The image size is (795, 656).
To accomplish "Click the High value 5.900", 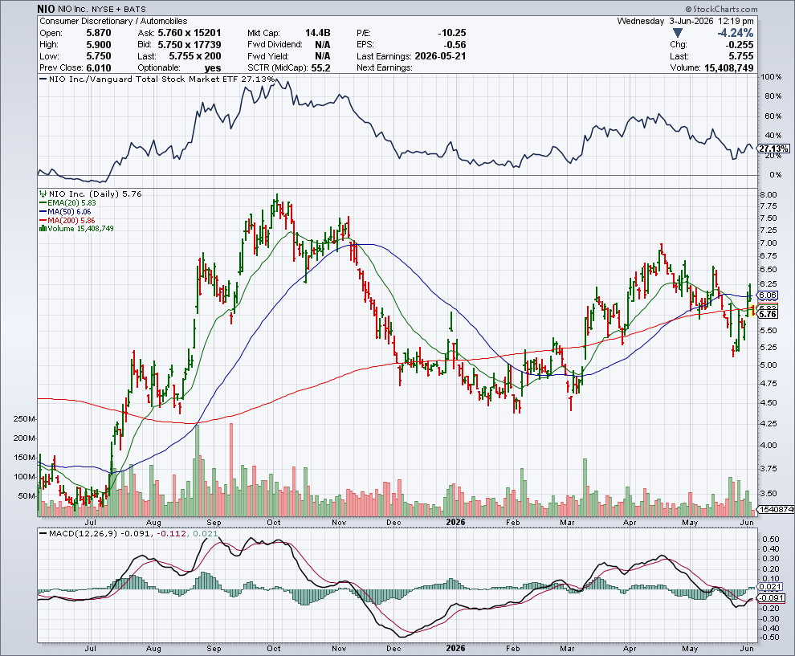I will pos(98,45).
